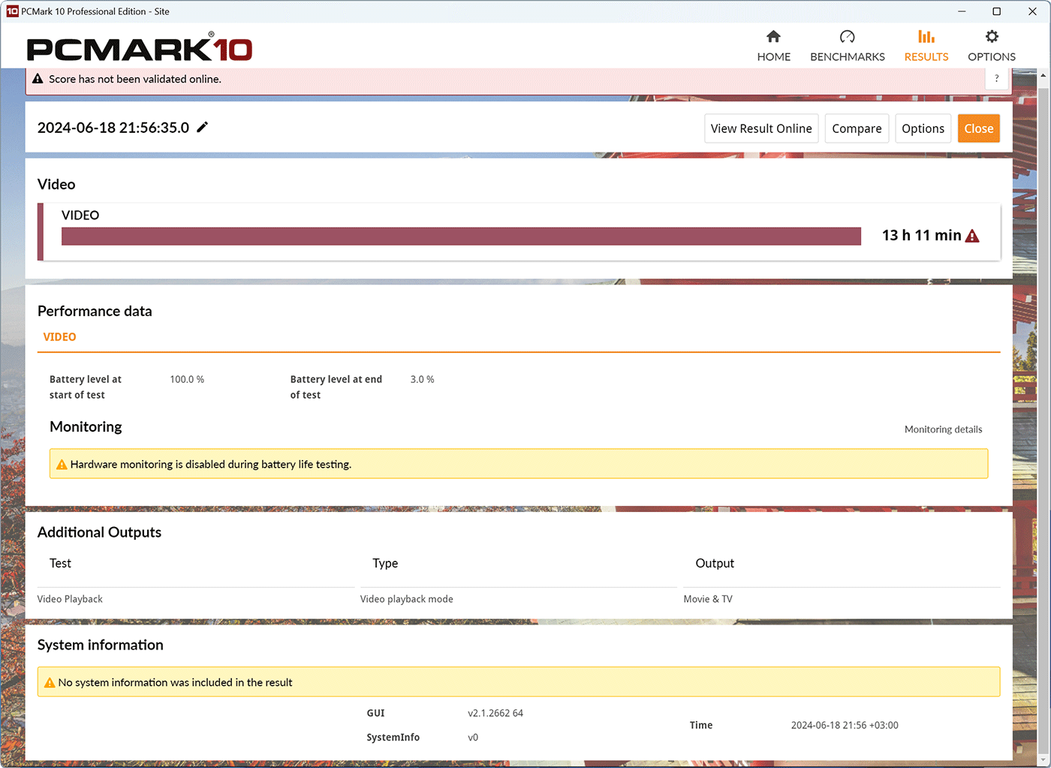Screen dimensions: 1051x768
Task: Click the Score has not been validated message
Action: pyautogui.click(x=135, y=79)
